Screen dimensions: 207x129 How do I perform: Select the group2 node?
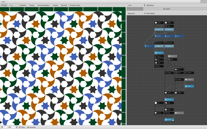(x=169, y=103)
